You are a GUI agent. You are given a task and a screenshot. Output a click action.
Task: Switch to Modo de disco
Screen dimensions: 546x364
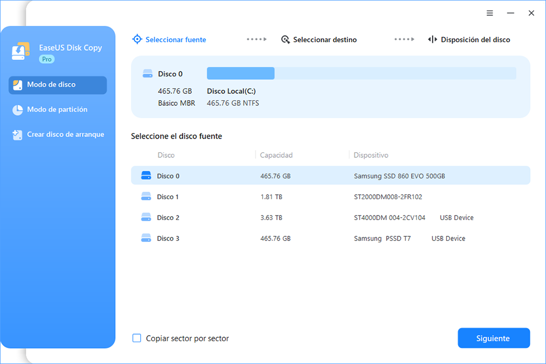[58, 85]
